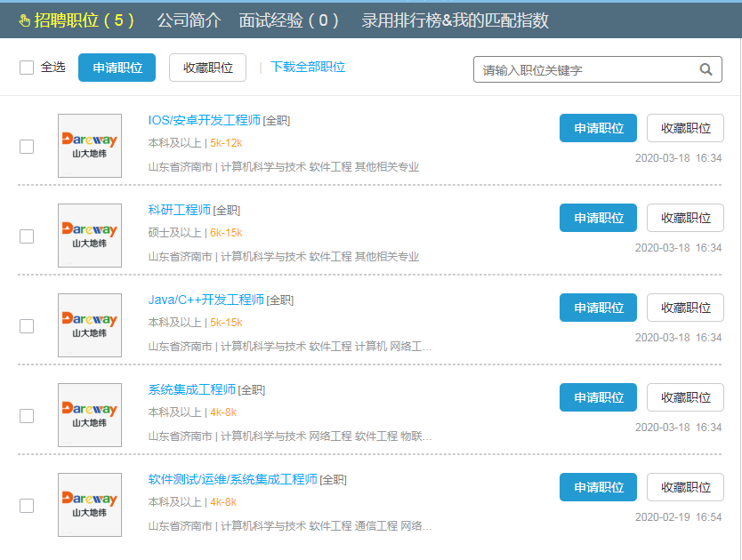Open 录用排行榜&我的匹配指数 tab

click(455, 20)
